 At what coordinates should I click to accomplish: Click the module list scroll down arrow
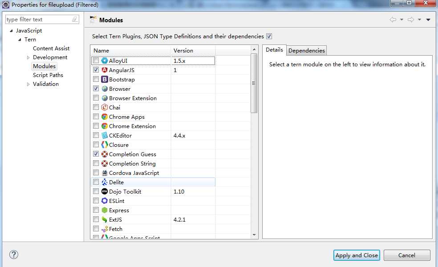pos(254,235)
